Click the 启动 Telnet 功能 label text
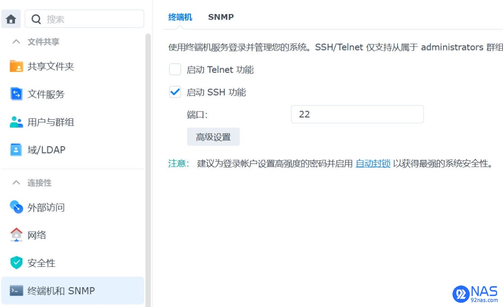This screenshot has width=503, height=307. [220, 70]
